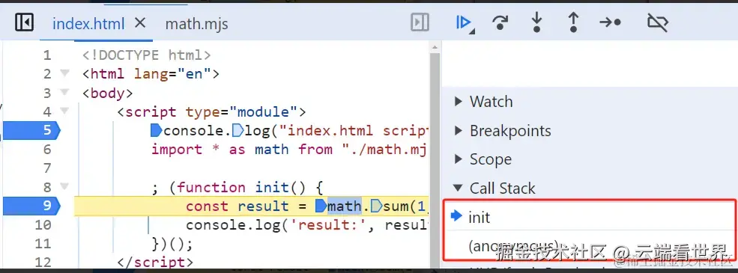Toggle the breakpoint on line 9
738x273 pixels.
coord(32,206)
